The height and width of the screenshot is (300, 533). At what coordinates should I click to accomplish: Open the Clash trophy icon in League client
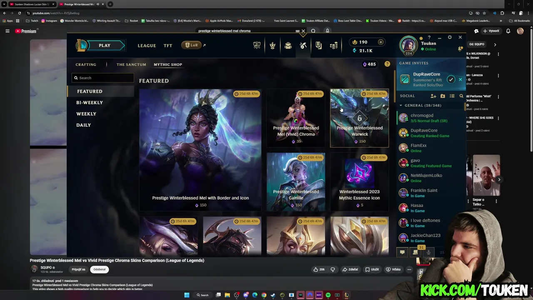click(257, 45)
